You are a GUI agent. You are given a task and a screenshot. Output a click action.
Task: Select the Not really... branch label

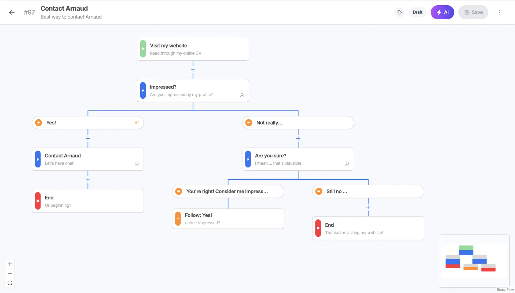pyautogui.click(x=269, y=123)
